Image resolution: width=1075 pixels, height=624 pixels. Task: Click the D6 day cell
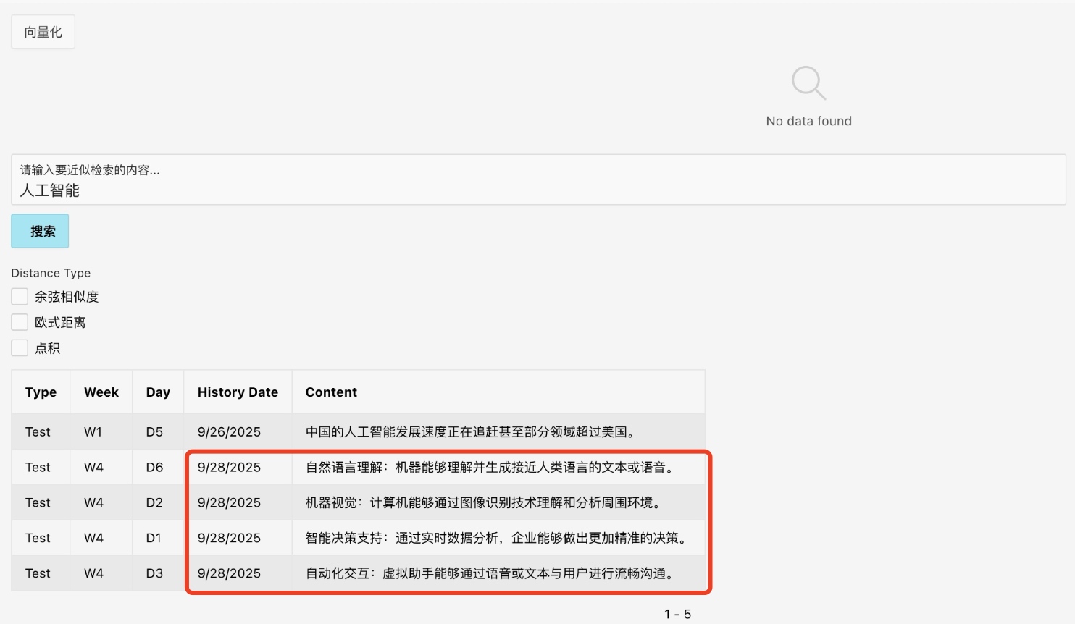click(154, 468)
